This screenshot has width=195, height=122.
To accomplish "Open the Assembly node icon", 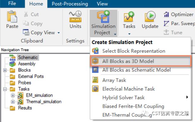I will coord(12,64).
